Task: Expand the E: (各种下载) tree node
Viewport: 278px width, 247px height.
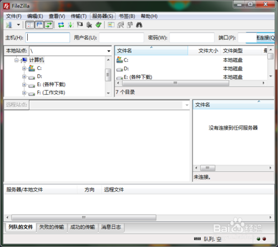Action: click(24, 84)
